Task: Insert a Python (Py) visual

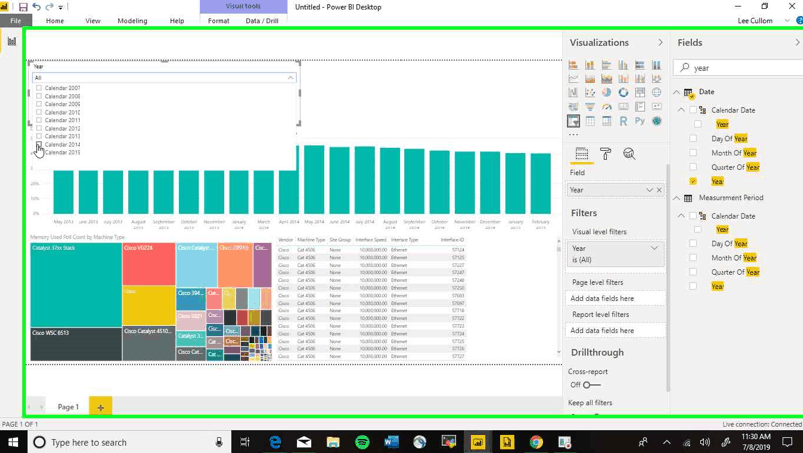Action: 640,121
